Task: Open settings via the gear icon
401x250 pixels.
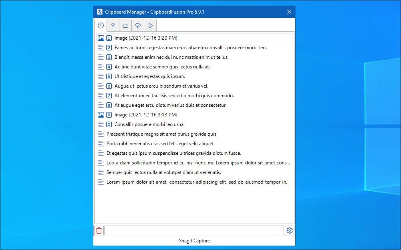Action: [x=290, y=230]
